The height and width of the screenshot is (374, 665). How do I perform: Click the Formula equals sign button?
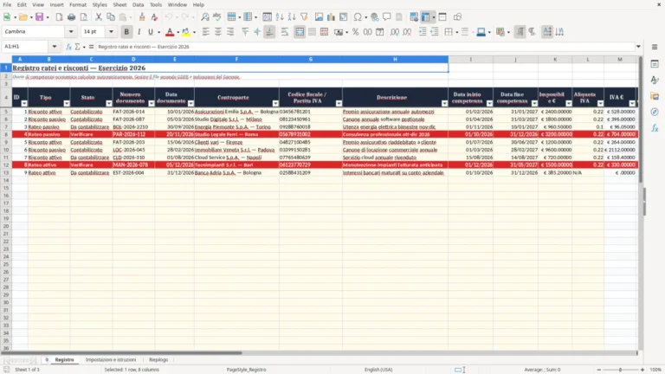pyautogui.click(x=91, y=47)
